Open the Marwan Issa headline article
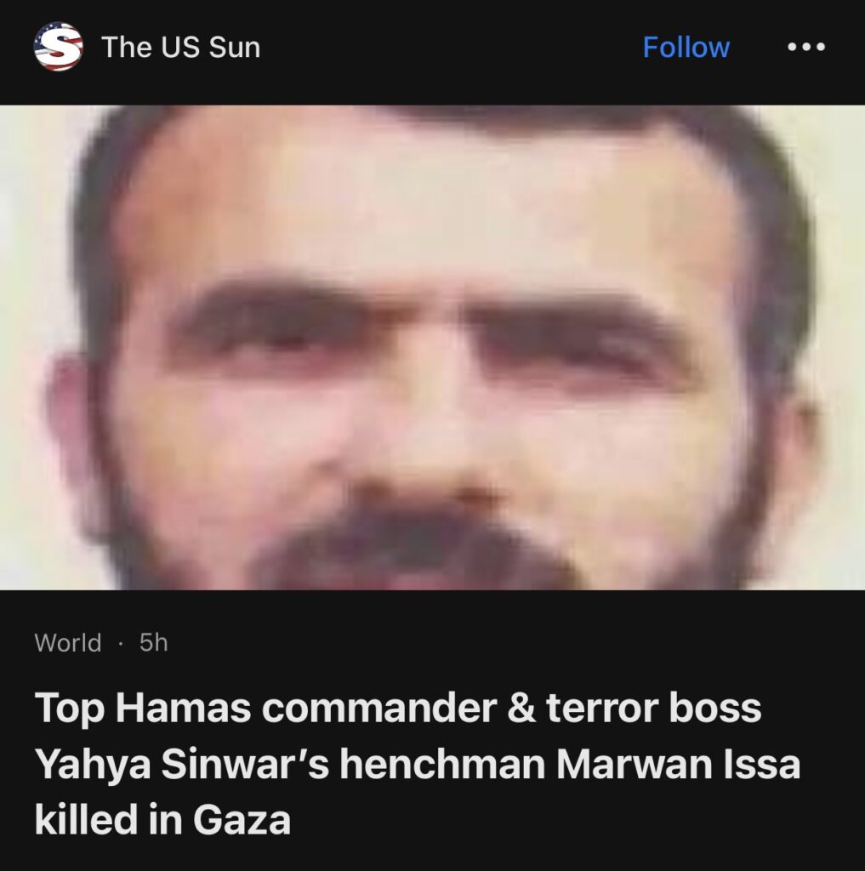Viewport: 865px width, 871px height. [x=418, y=763]
